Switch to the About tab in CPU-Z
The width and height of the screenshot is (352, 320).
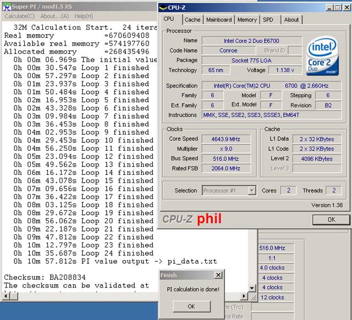(x=291, y=20)
